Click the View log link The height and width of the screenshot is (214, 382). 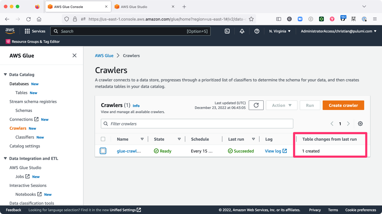[276, 151]
